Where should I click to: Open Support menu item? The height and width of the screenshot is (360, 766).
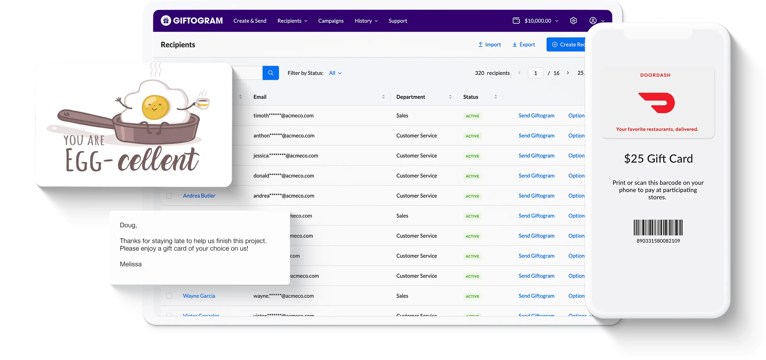[x=398, y=21]
